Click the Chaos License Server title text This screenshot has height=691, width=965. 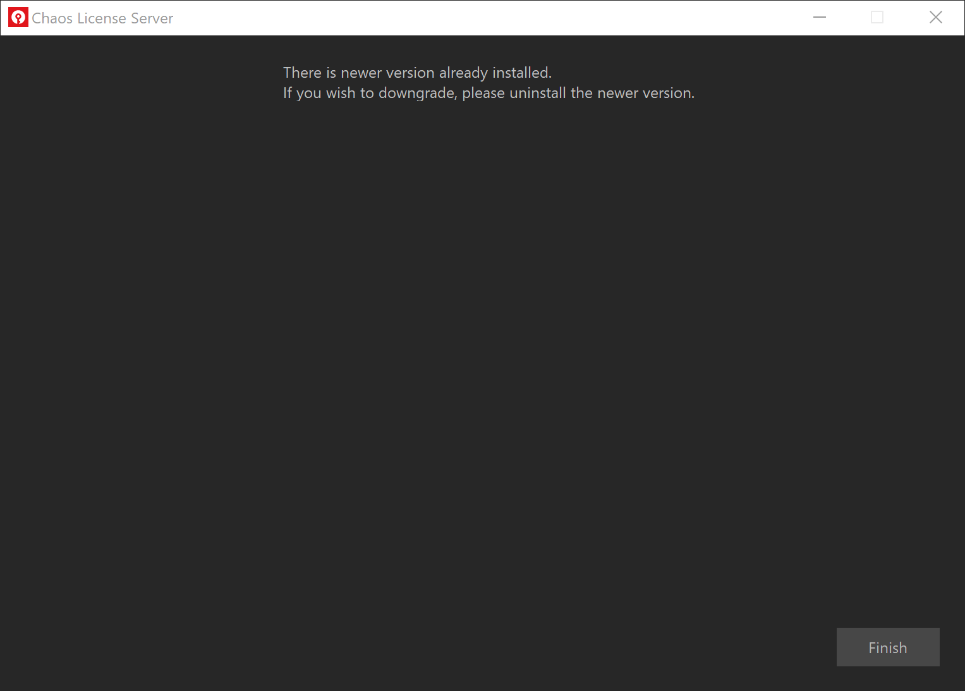click(x=102, y=18)
